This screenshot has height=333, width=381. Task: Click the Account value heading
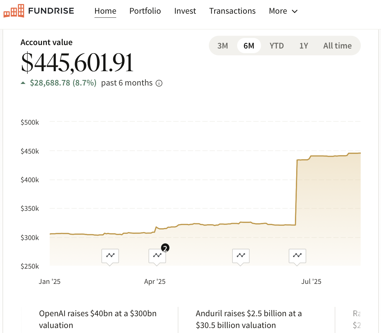click(46, 42)
